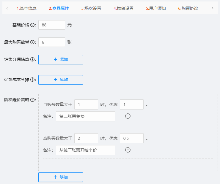Open the 1.基本信息 tab

(x=26, y=8)
